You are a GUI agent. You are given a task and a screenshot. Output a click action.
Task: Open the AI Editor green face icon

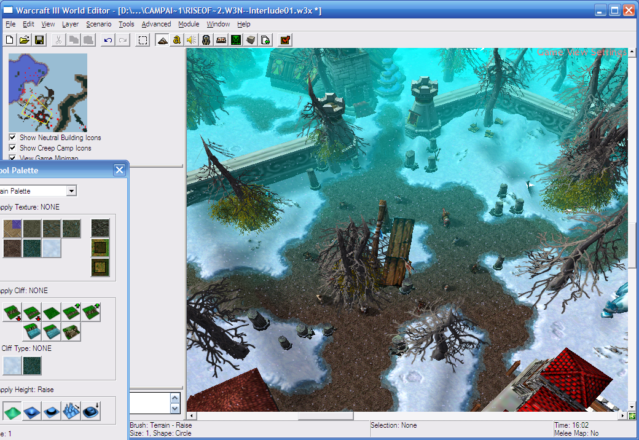[x=236, y=40]
